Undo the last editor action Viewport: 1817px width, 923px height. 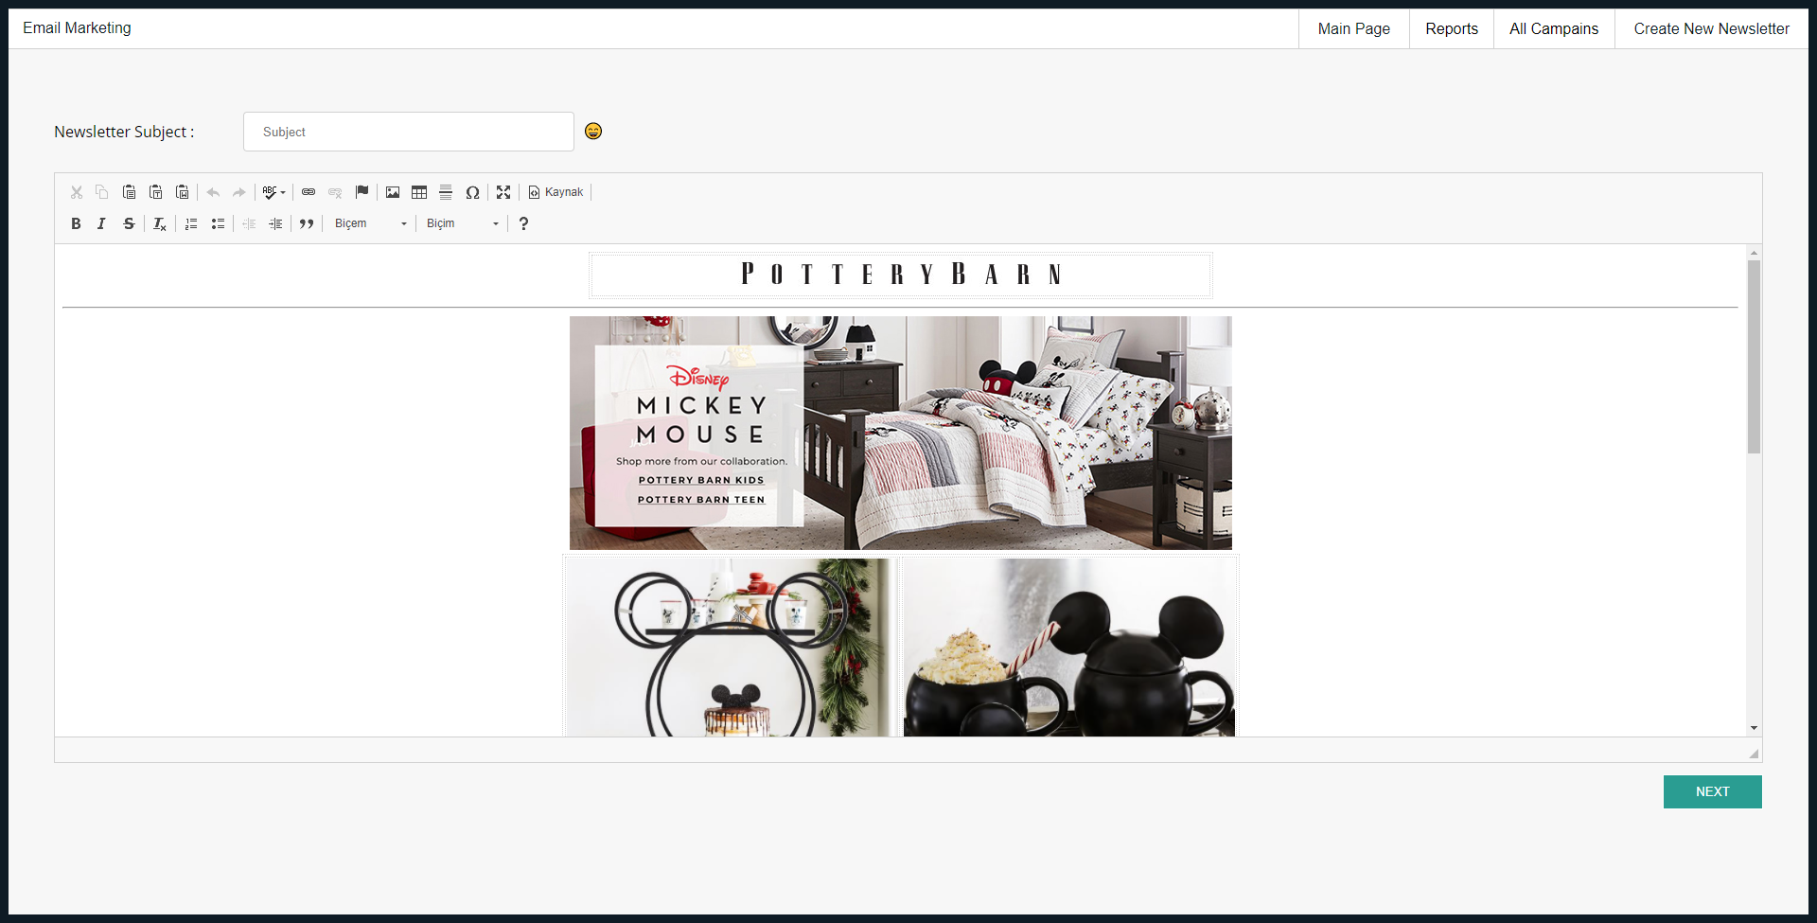[x=213, y=192]
